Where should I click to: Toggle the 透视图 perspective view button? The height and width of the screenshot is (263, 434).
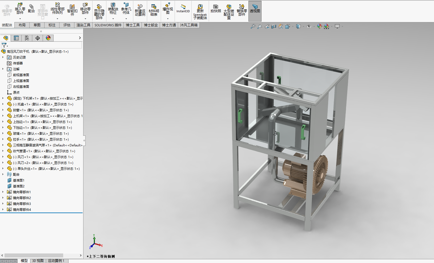(x=255, y=11)
